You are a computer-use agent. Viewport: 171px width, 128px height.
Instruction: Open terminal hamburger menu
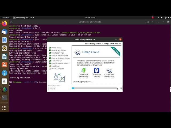click(x=153, y=22)
